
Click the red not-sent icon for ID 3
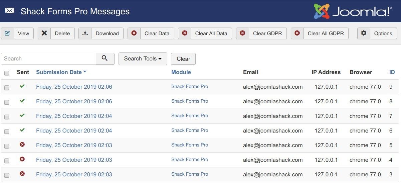tap(22, 174)
